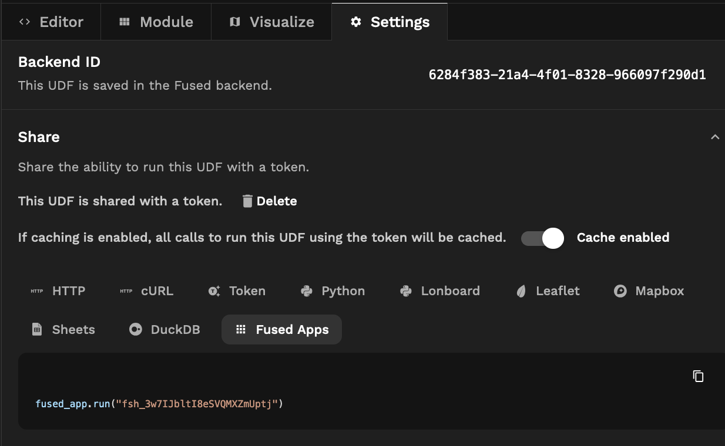Click the trash icon to delete token
This screenshot has height=446, width=725.
coord(247,201)
